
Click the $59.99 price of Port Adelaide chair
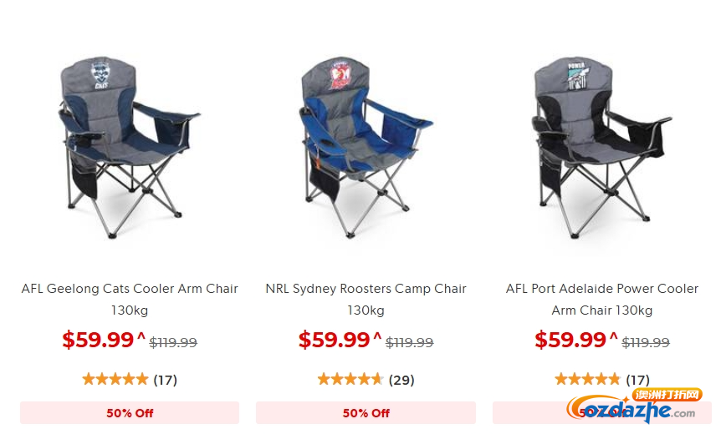(570, 340)
